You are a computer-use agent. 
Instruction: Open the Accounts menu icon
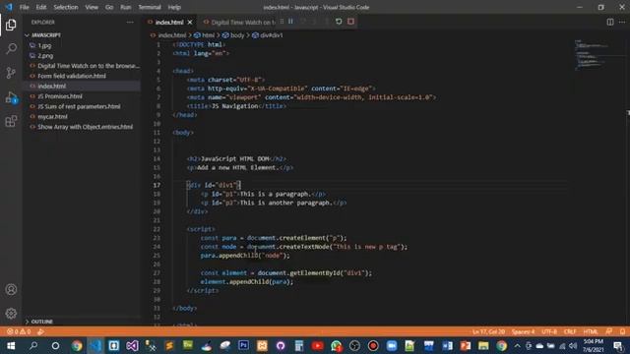point(11,289)
